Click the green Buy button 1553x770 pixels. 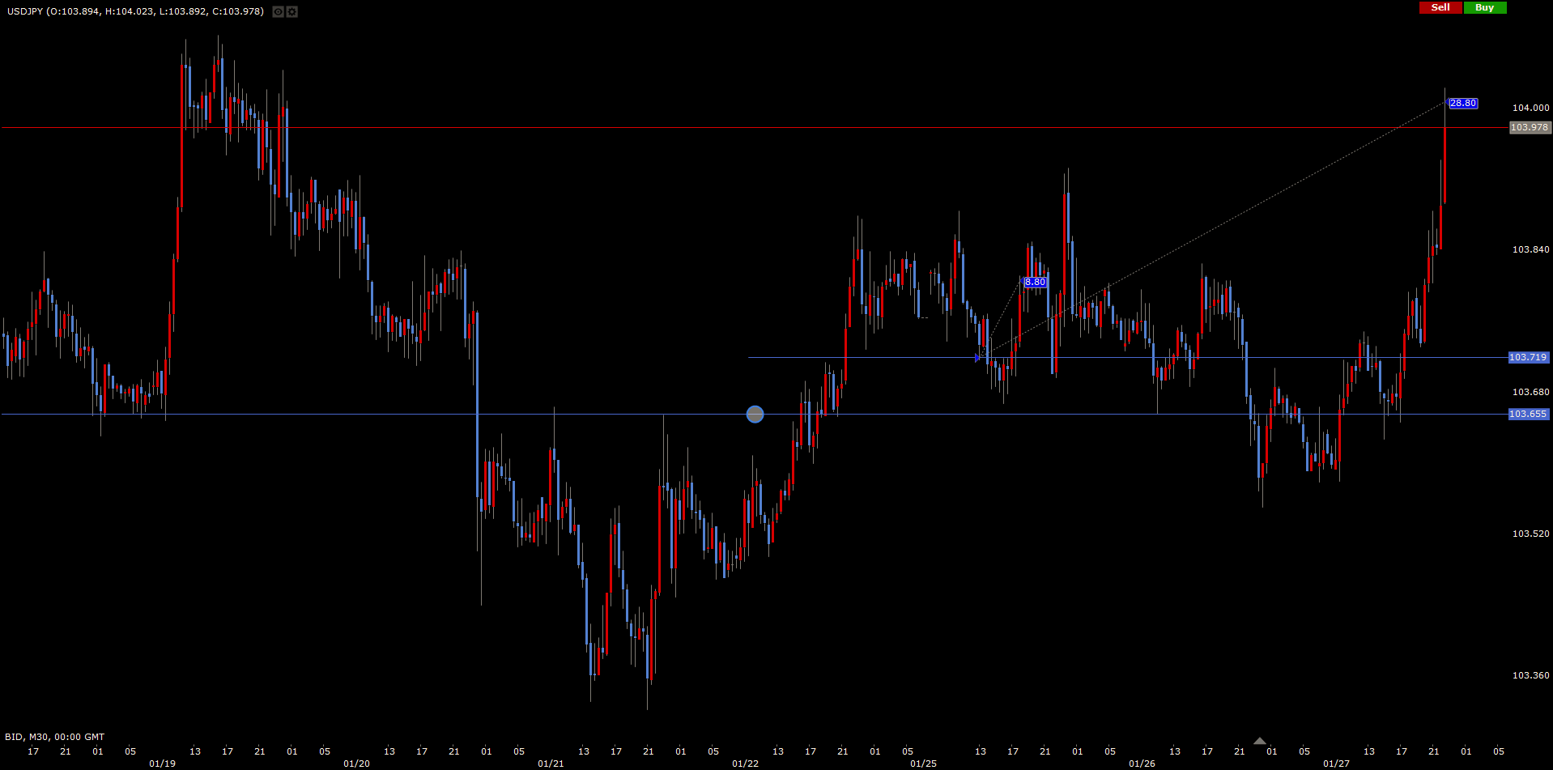point(1484,7)
